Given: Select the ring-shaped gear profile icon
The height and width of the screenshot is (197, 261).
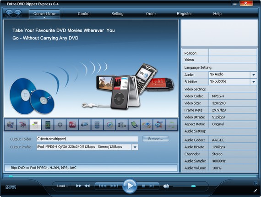Looking at the screenshot, I should [x=60, y=125].
